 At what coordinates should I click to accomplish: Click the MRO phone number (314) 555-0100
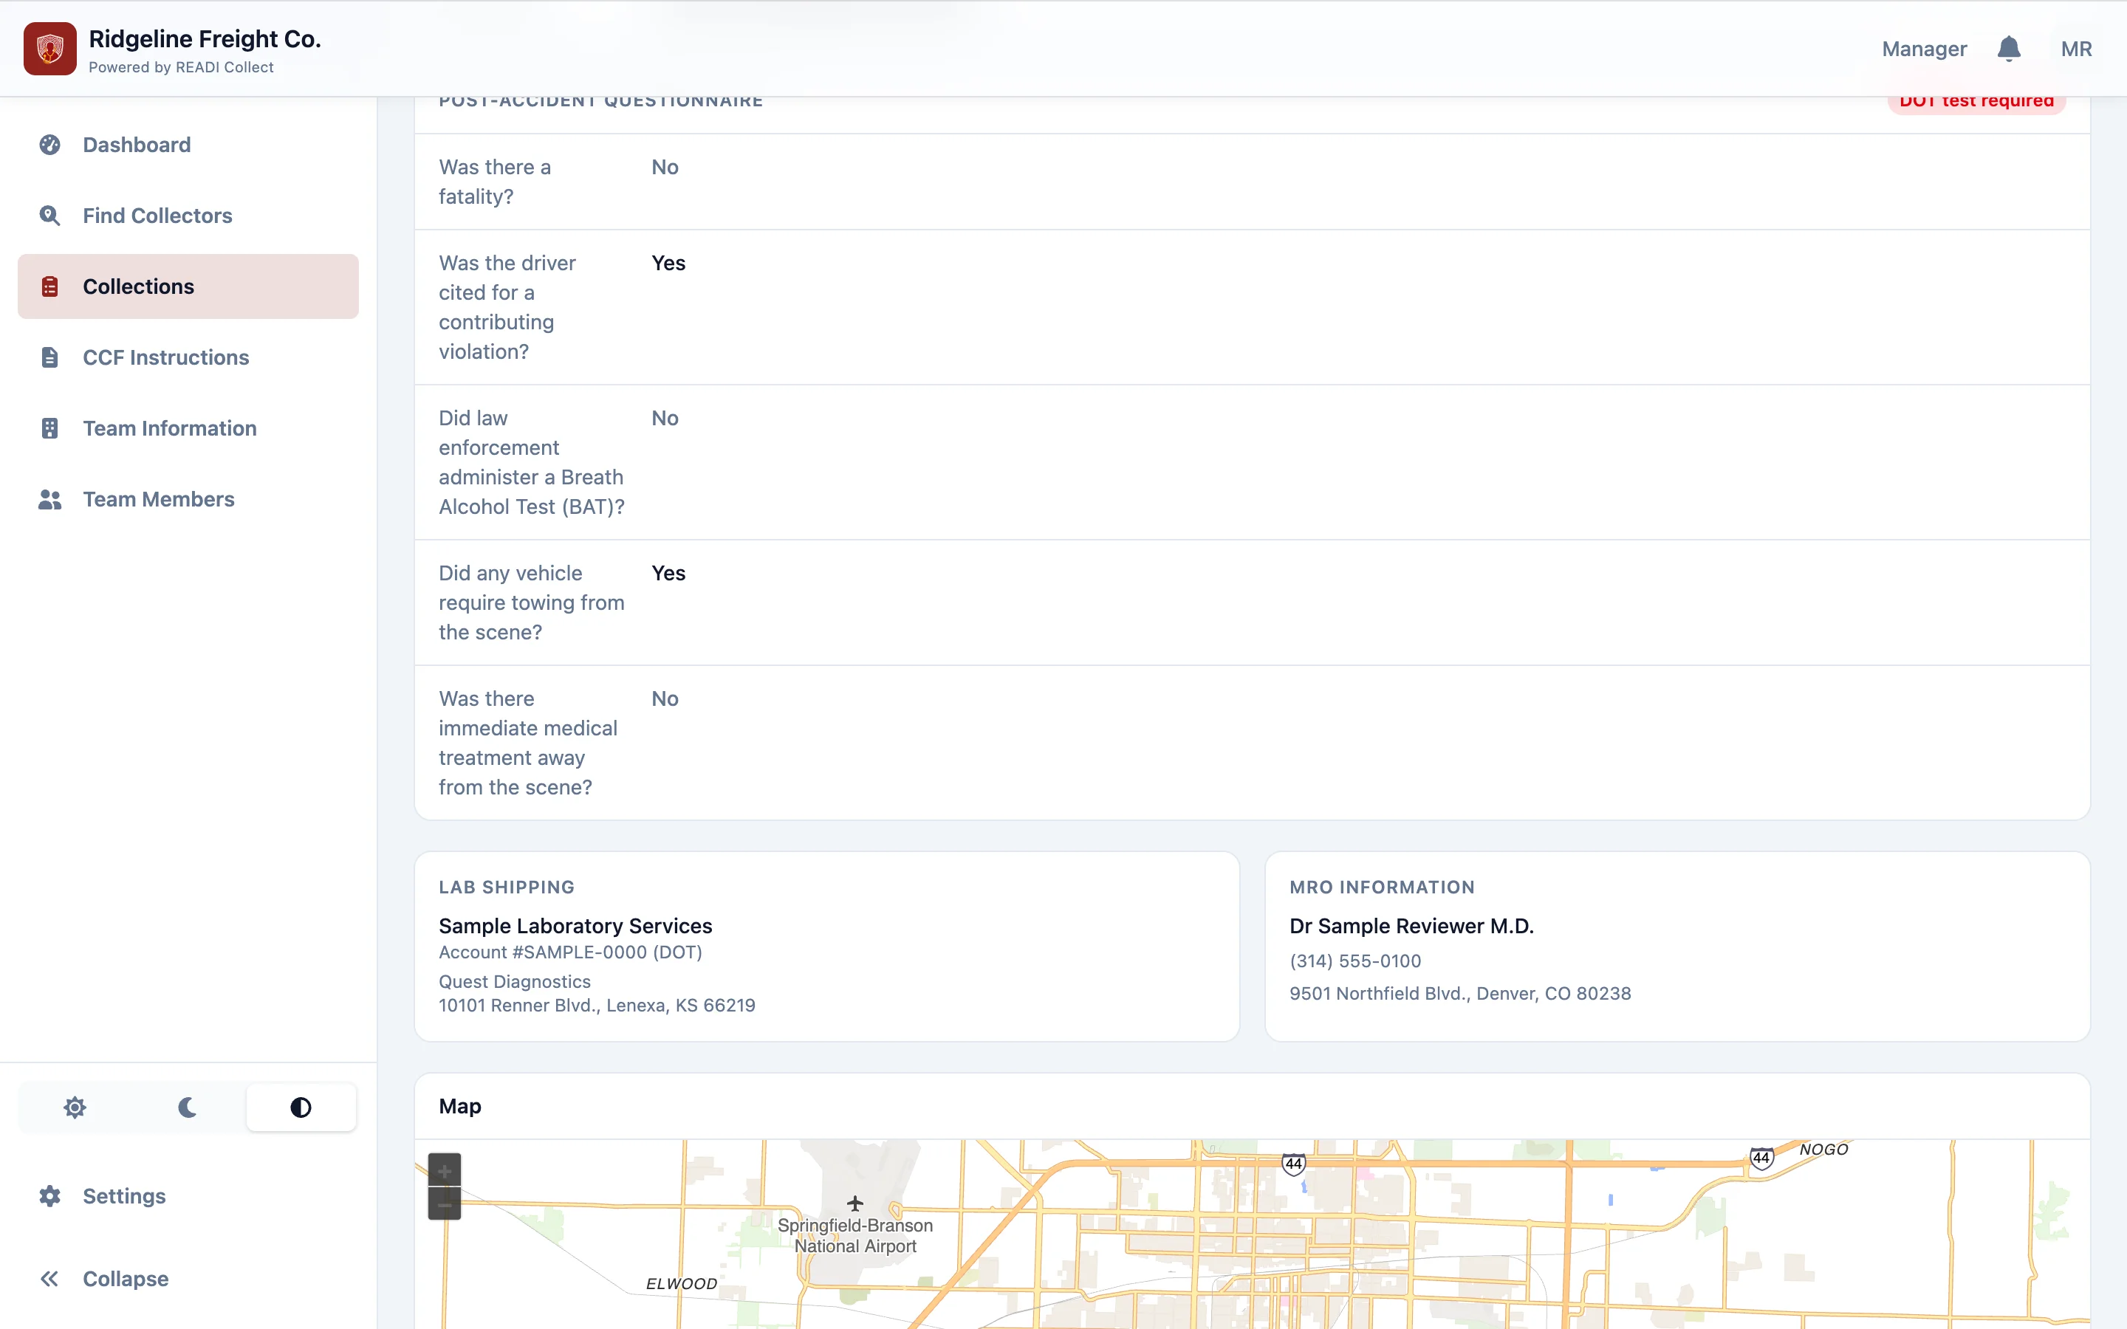coord(1355,961)
